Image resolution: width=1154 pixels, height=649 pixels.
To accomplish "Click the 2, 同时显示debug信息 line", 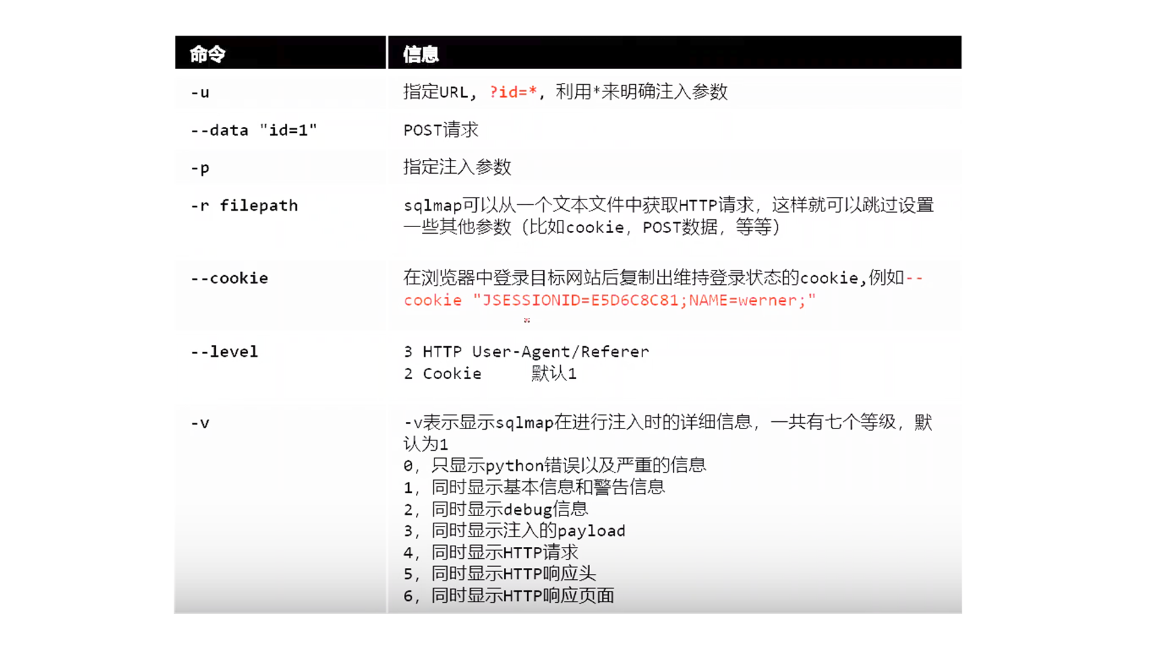I will [x=496, y=510].
